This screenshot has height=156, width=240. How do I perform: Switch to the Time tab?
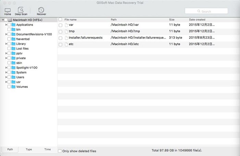pos(47,150)
